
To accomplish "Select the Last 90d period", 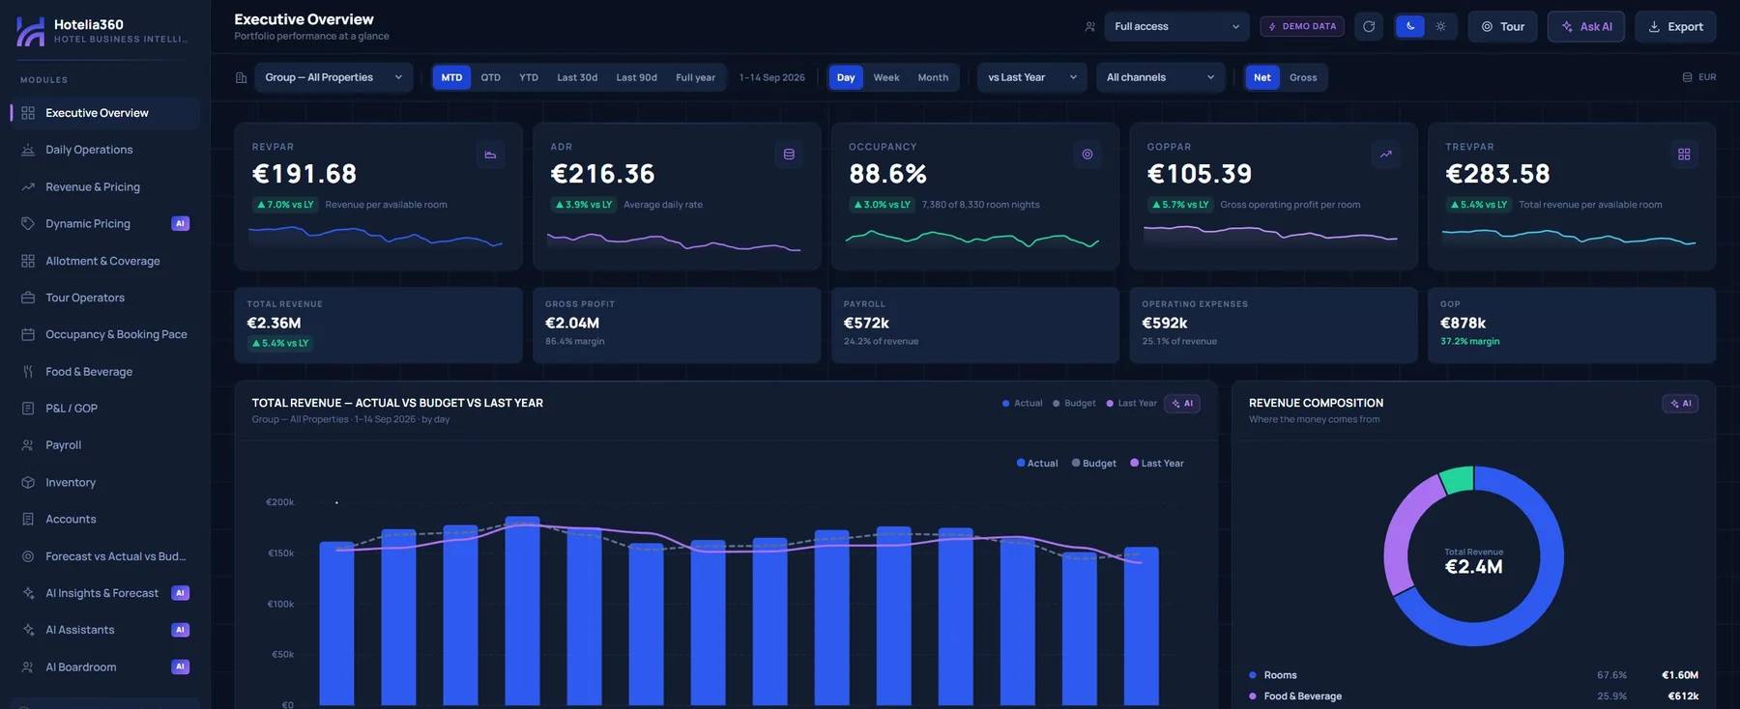I will tap(636, 77).
